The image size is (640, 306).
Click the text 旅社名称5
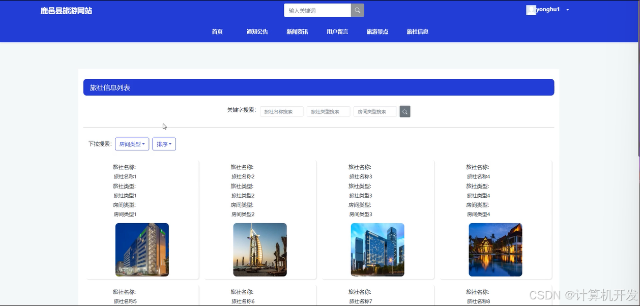[125, 301]
